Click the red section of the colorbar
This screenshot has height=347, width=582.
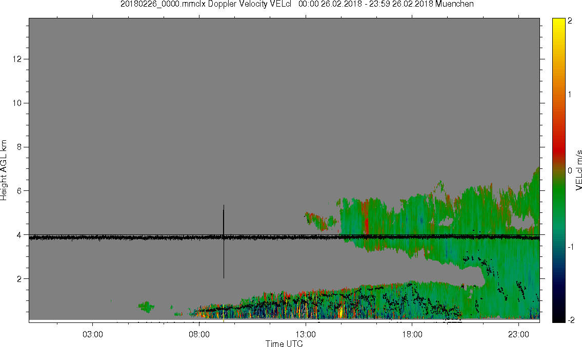[558, 148]
